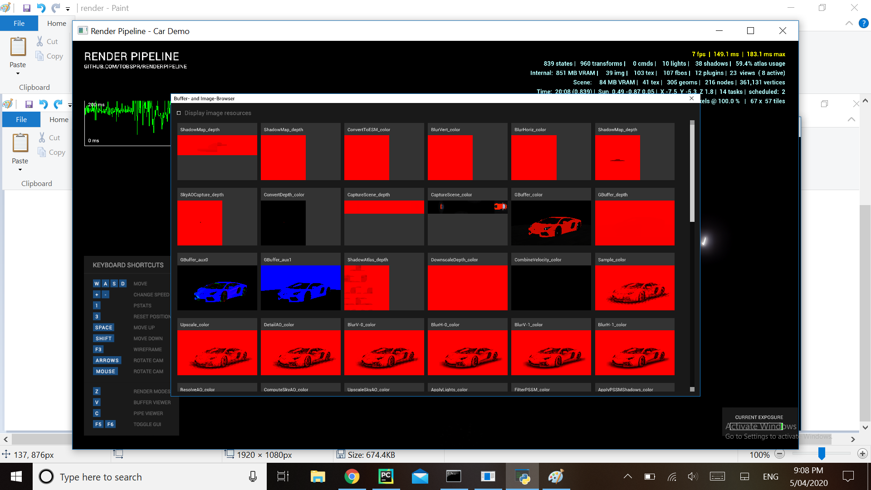
Task: Click the Undo arrow in quick access toolbar
Action: tap(41, 8)
